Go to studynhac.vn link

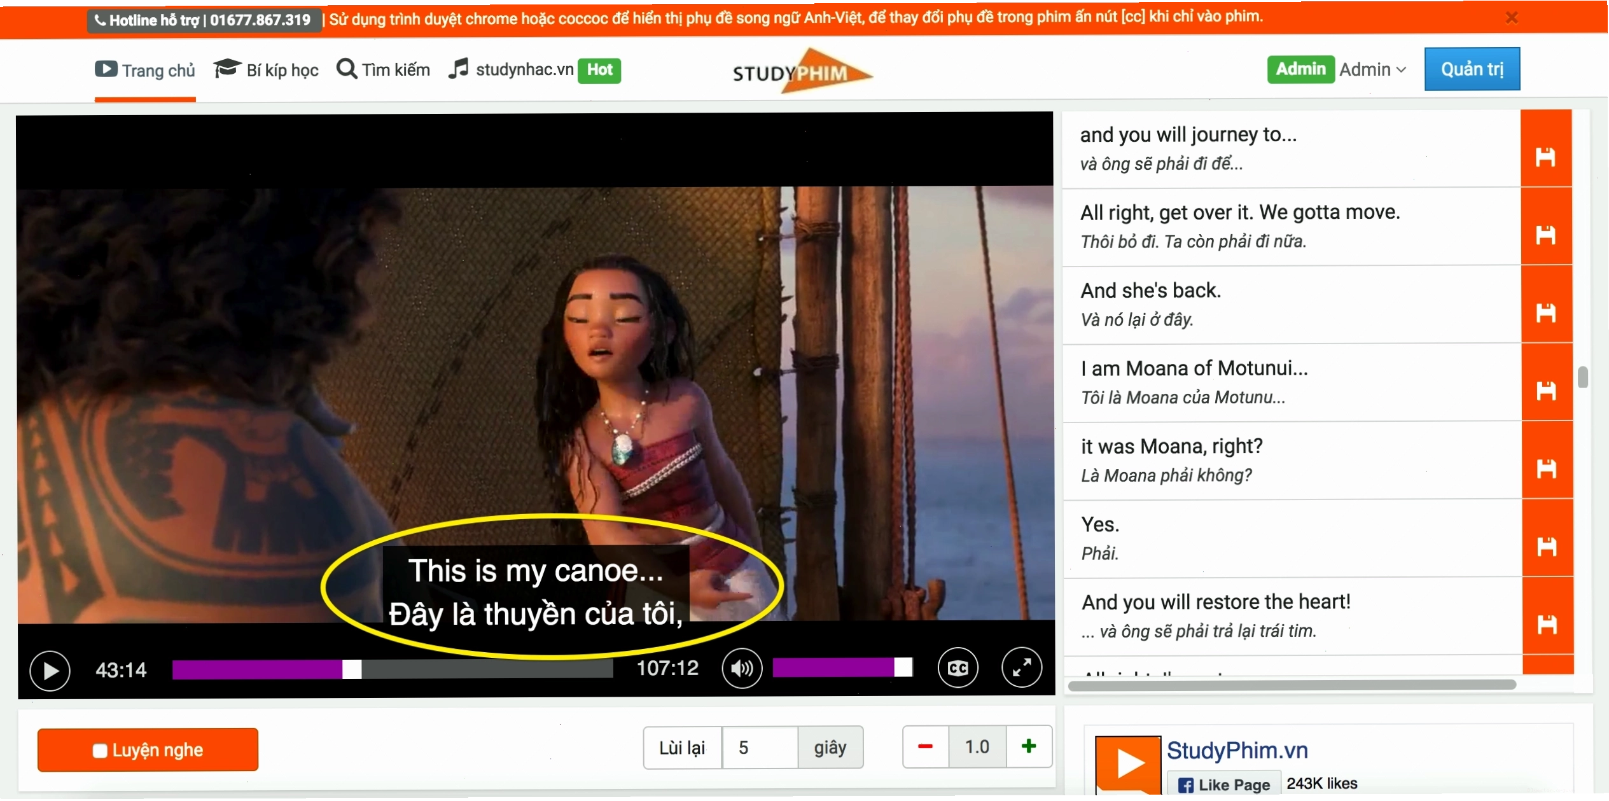(511, 69)
